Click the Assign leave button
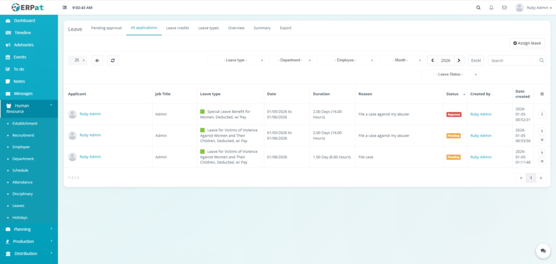Image resolution: width=556 pixels, height=264 pixels. coord(527,43)
